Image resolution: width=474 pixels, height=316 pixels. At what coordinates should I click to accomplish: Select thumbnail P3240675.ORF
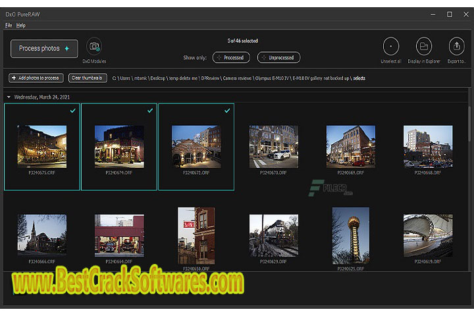click(42, 147)
